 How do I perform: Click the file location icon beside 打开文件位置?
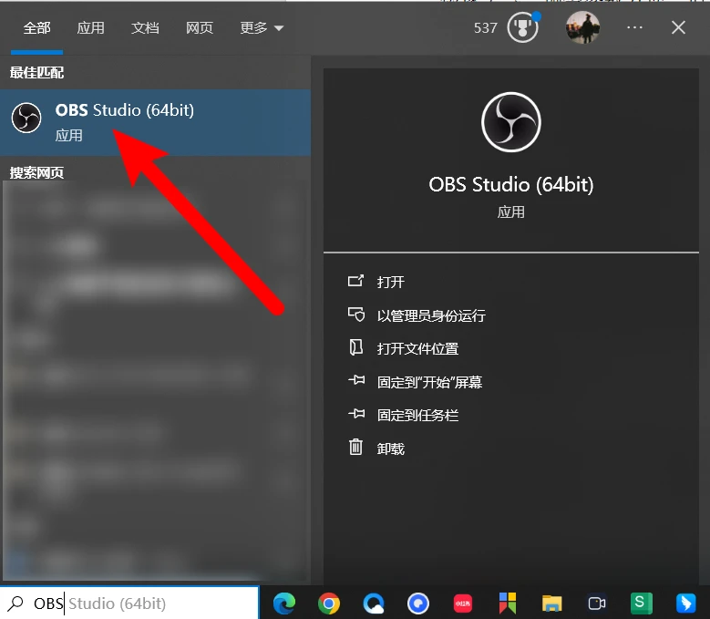(355, 347)
